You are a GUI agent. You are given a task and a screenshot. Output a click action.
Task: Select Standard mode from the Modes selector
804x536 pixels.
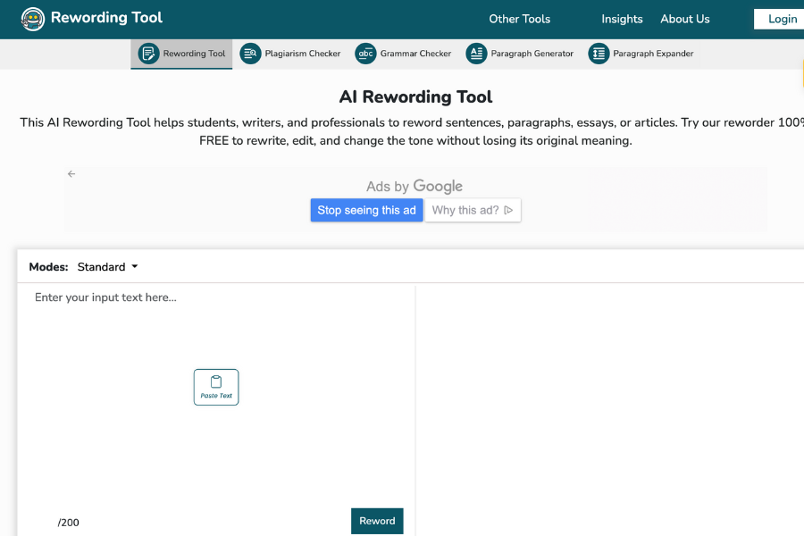(107, 266)
